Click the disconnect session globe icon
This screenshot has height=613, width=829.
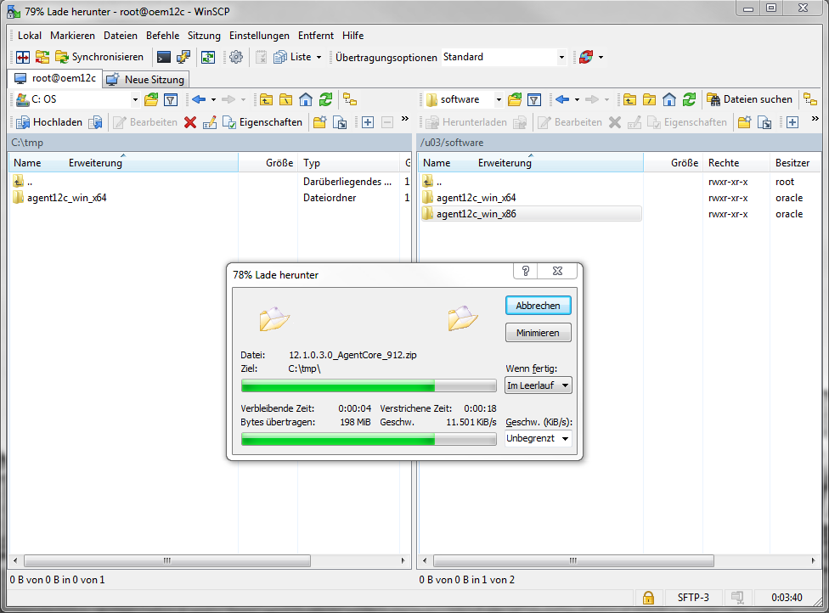pyautogui.click(x=586, y=57)
